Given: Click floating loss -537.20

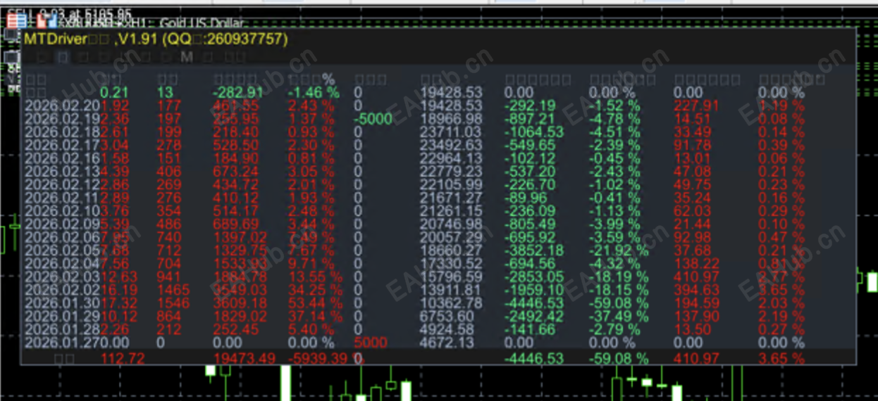Looking at the screenshot, I should [531, 172].
